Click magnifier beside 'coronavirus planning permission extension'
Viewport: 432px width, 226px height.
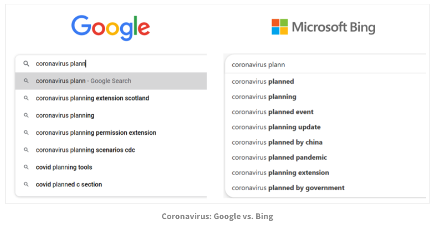[26, 133]
